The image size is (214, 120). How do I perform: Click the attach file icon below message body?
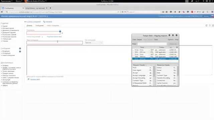tap(28, 79)
